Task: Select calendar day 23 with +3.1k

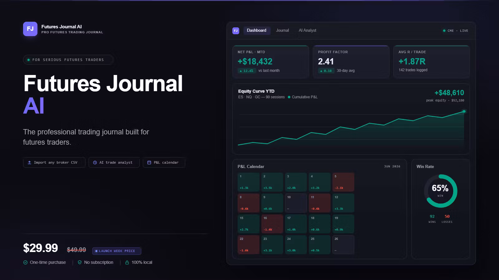Action: (x=272, y=245)
